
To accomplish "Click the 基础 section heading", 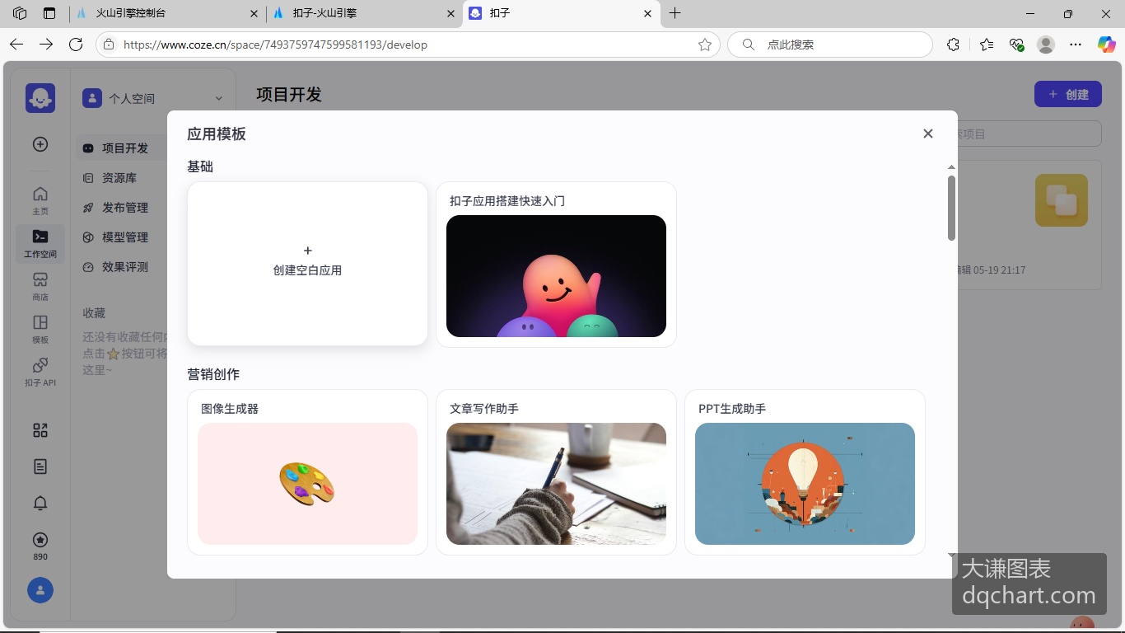I will pyautogui.click(x=200, y=166).
